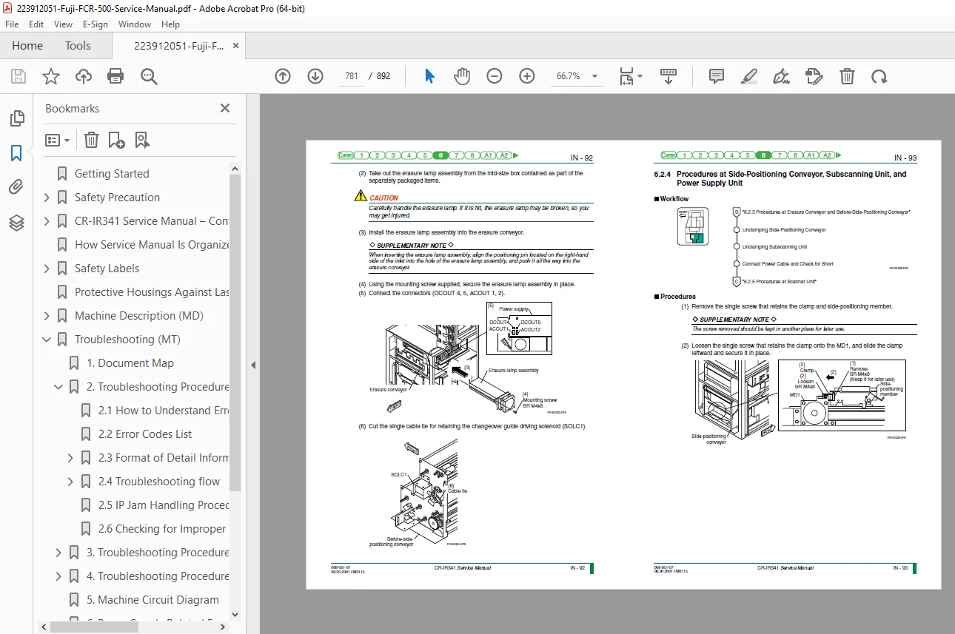Screen dimensions: 955x634
Task: Open 2.2 Error Codes List bookmark
Action: click(145, 434)
